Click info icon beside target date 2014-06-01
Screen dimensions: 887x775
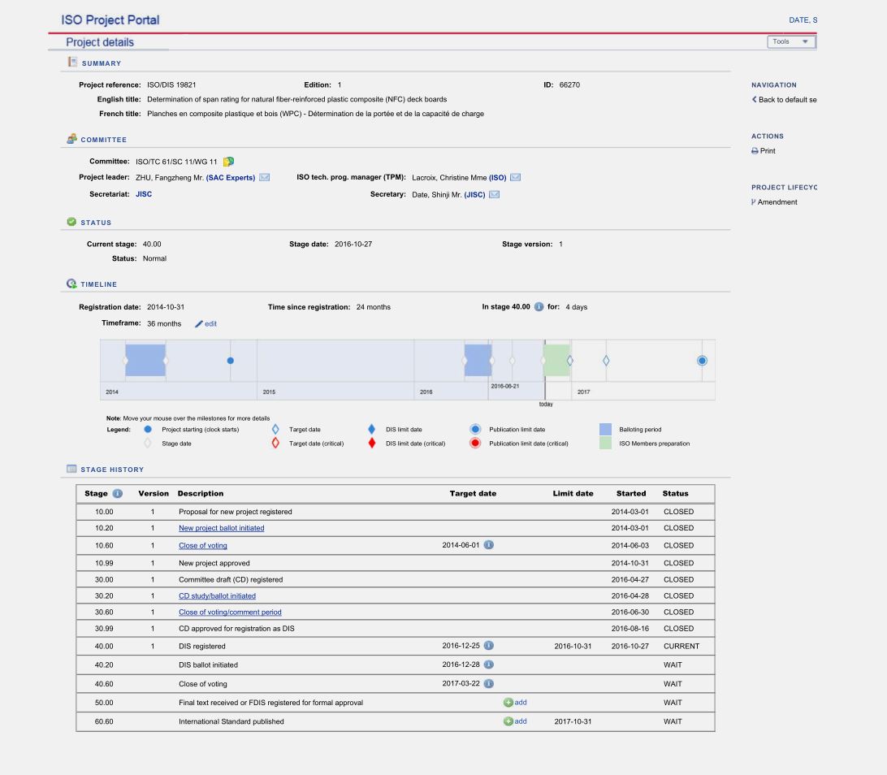coord(489,545)
